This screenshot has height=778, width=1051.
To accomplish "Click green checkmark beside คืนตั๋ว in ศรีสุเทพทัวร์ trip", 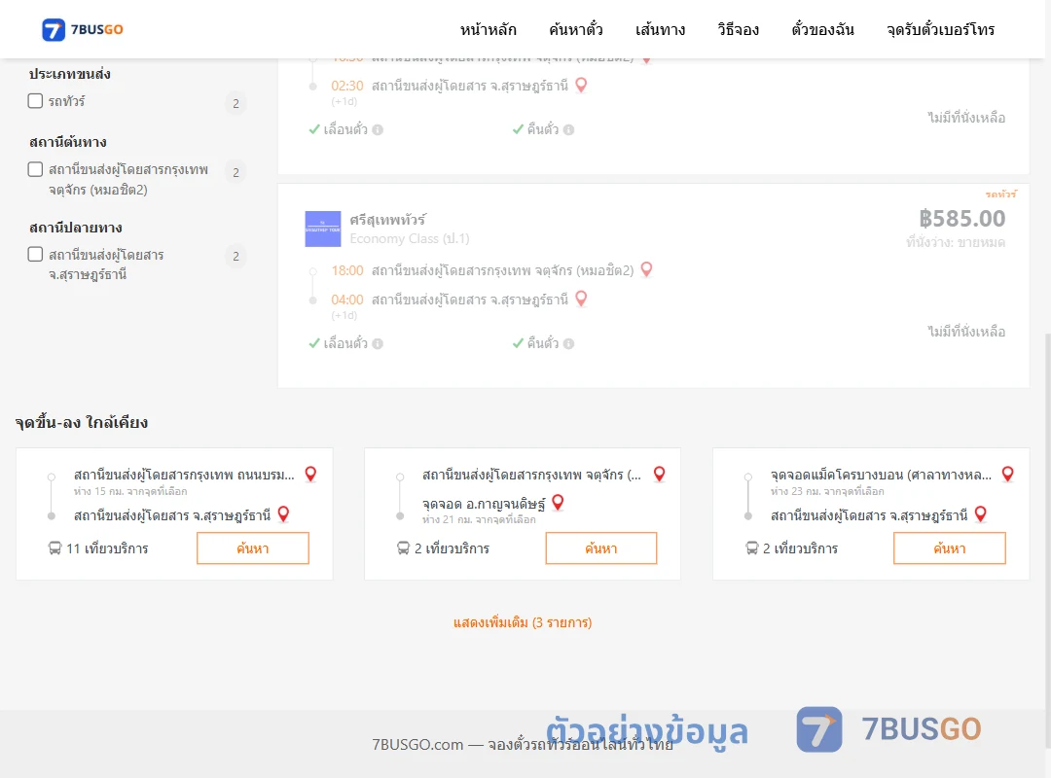I will (518, 343).
